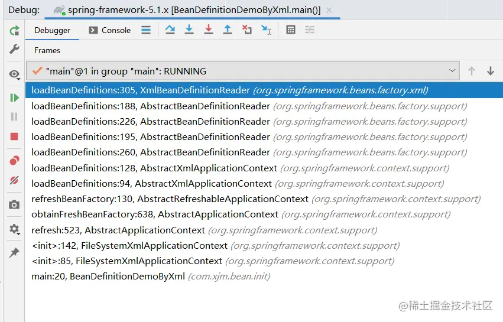Open debugger settings gear
The height and width of the screenshot is (322, 503).
pyautogui.click(x=14, y=229)
